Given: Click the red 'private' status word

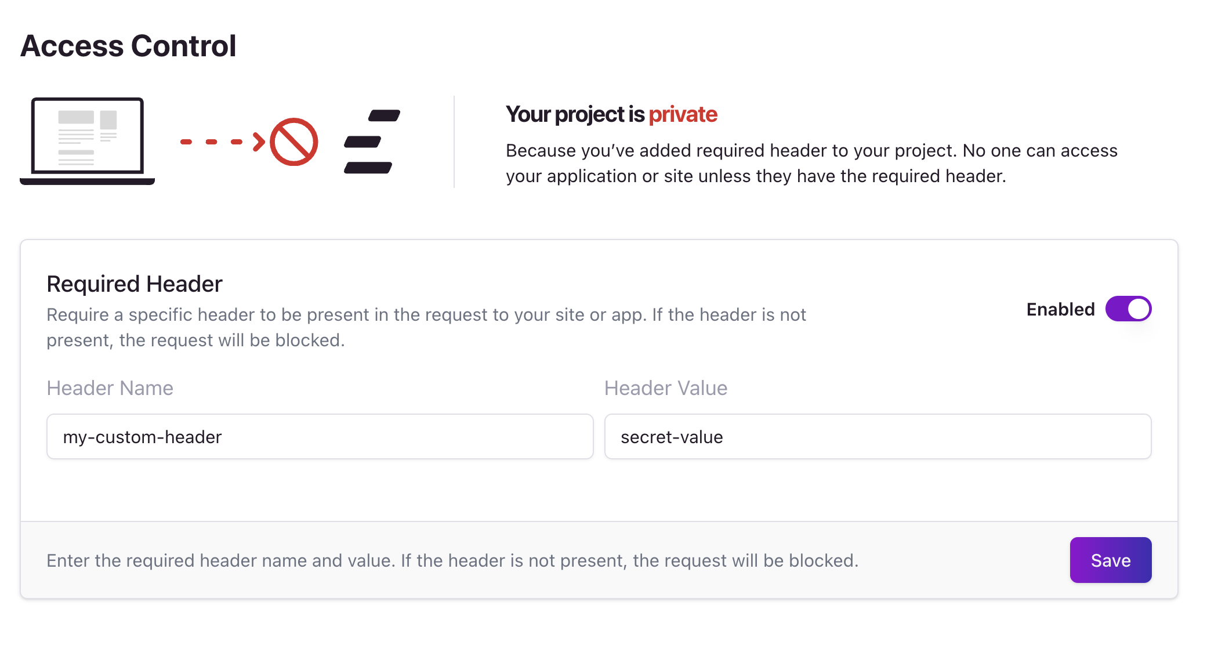Looking at the screenshot, I should point(683,115).
